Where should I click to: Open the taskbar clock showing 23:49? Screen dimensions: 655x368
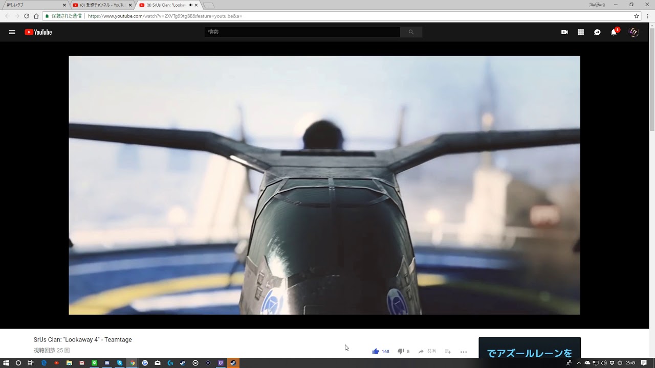(x=630, y=363)
